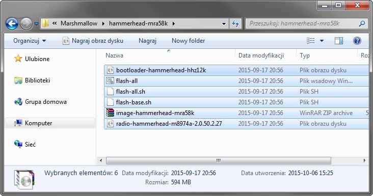This screenshot has width=373, height=196.
Task: Select image-hammerhead-mra58k archive
Action: pyautogui.click(x=155, y=113)
